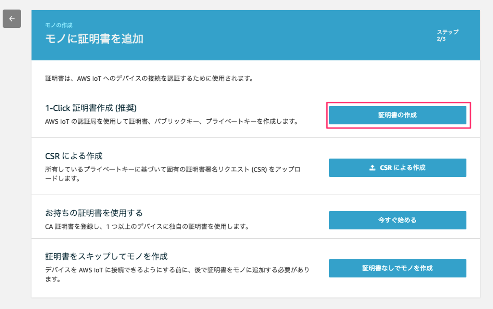The width and height of the screenshot is (493, 309).
Task: Click the 証明書をスキップしてモノを作成 heading
Action: 106,256
